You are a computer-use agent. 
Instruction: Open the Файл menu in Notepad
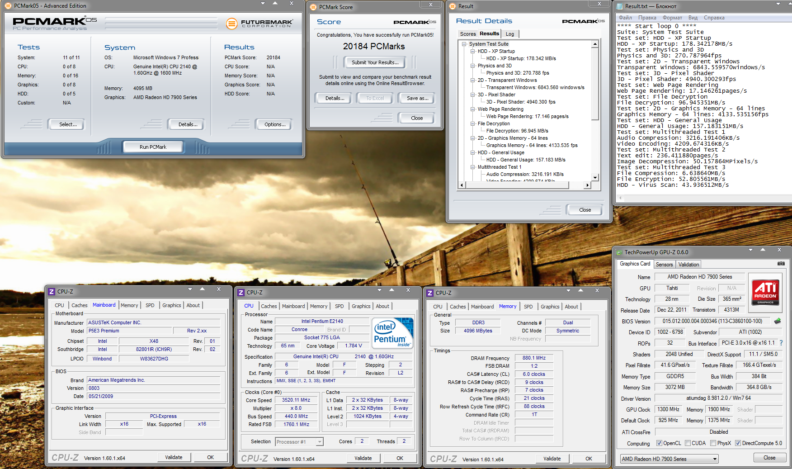click(626, 18)
